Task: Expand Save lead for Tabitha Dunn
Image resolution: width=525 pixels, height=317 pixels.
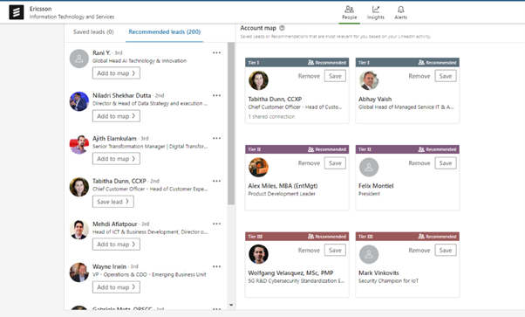Action: click(113, 202)
